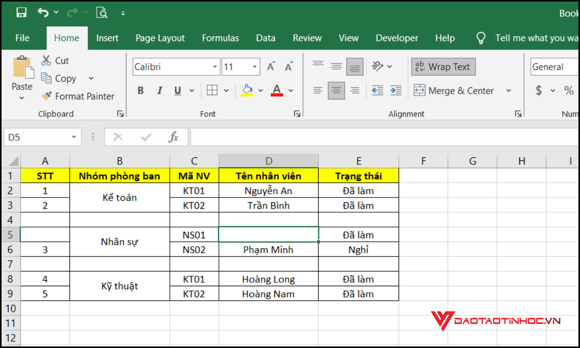Click the Save icon
The image size is (580, 348).
[21, 12]
